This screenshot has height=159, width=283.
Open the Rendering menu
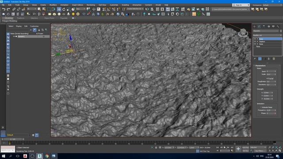tap(91, 5)
